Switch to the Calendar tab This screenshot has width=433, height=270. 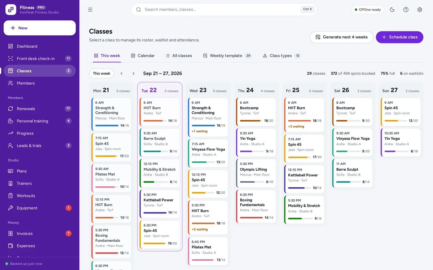point(143,56)
